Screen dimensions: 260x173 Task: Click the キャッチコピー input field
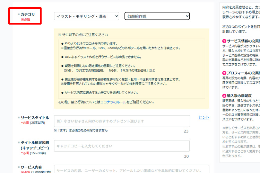[122, 146]
